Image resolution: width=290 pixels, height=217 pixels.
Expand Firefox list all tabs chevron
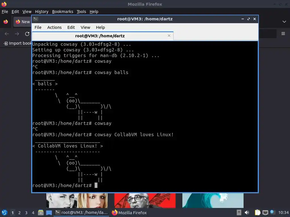pos(284,21)
